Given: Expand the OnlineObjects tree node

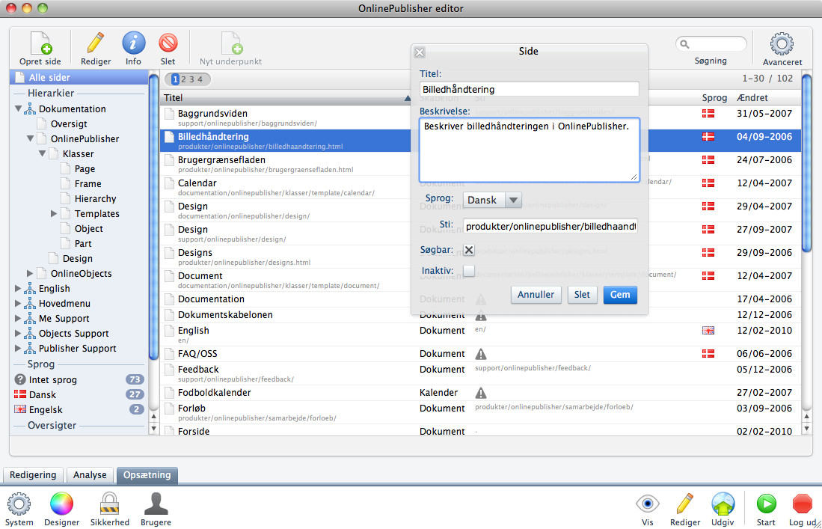Looking at the screenshot, I should [30, 274].
